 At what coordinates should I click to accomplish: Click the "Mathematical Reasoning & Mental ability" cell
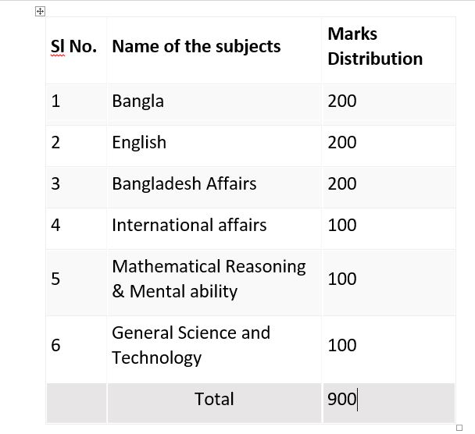tap(209, 279)
